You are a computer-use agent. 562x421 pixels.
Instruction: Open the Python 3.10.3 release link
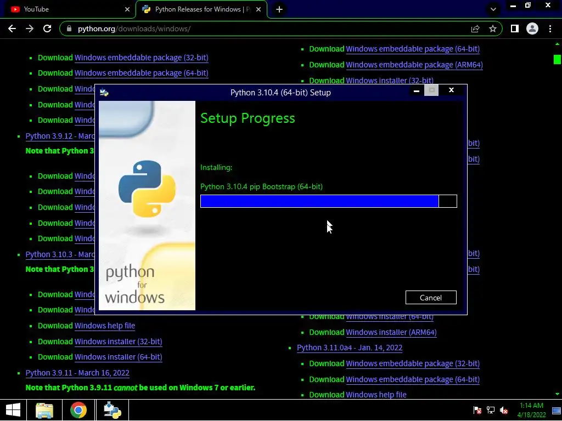60,254
